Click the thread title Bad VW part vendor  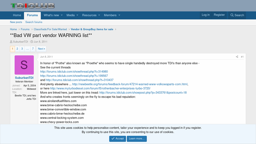tap(51, 35)
